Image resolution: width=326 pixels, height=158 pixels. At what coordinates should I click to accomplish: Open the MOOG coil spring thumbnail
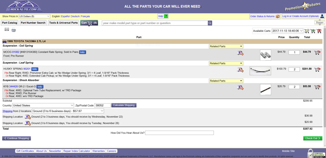point(266,55)
